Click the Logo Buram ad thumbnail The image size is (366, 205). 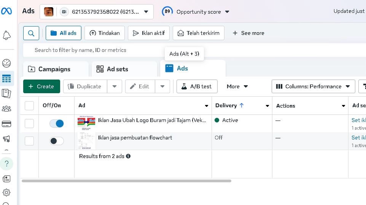(86, 123)
